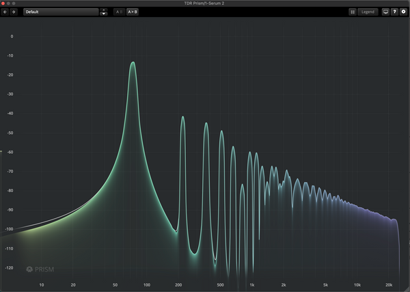This screenshot has height=292, width=410.
Task: Click the -20 dB level axis label
Action: 10,75
